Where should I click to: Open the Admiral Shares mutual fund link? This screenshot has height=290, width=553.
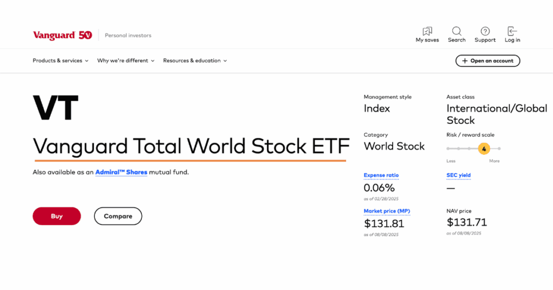click(x=122, y=172)
